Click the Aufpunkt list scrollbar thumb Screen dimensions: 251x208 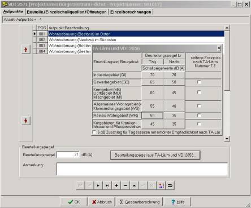[227, 61]
